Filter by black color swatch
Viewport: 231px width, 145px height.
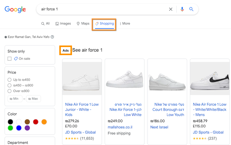pos(10,122)
